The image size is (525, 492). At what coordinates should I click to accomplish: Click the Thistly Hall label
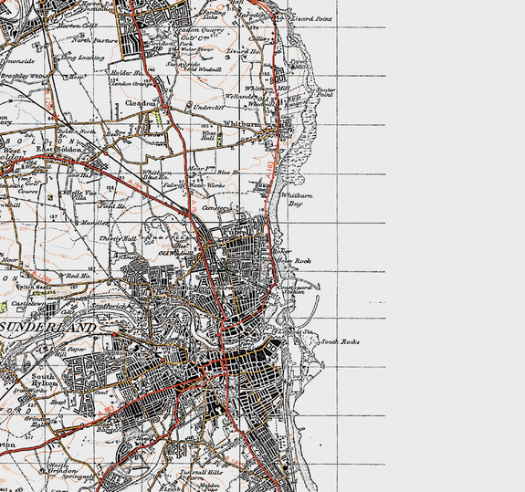(x=118, y=238)
